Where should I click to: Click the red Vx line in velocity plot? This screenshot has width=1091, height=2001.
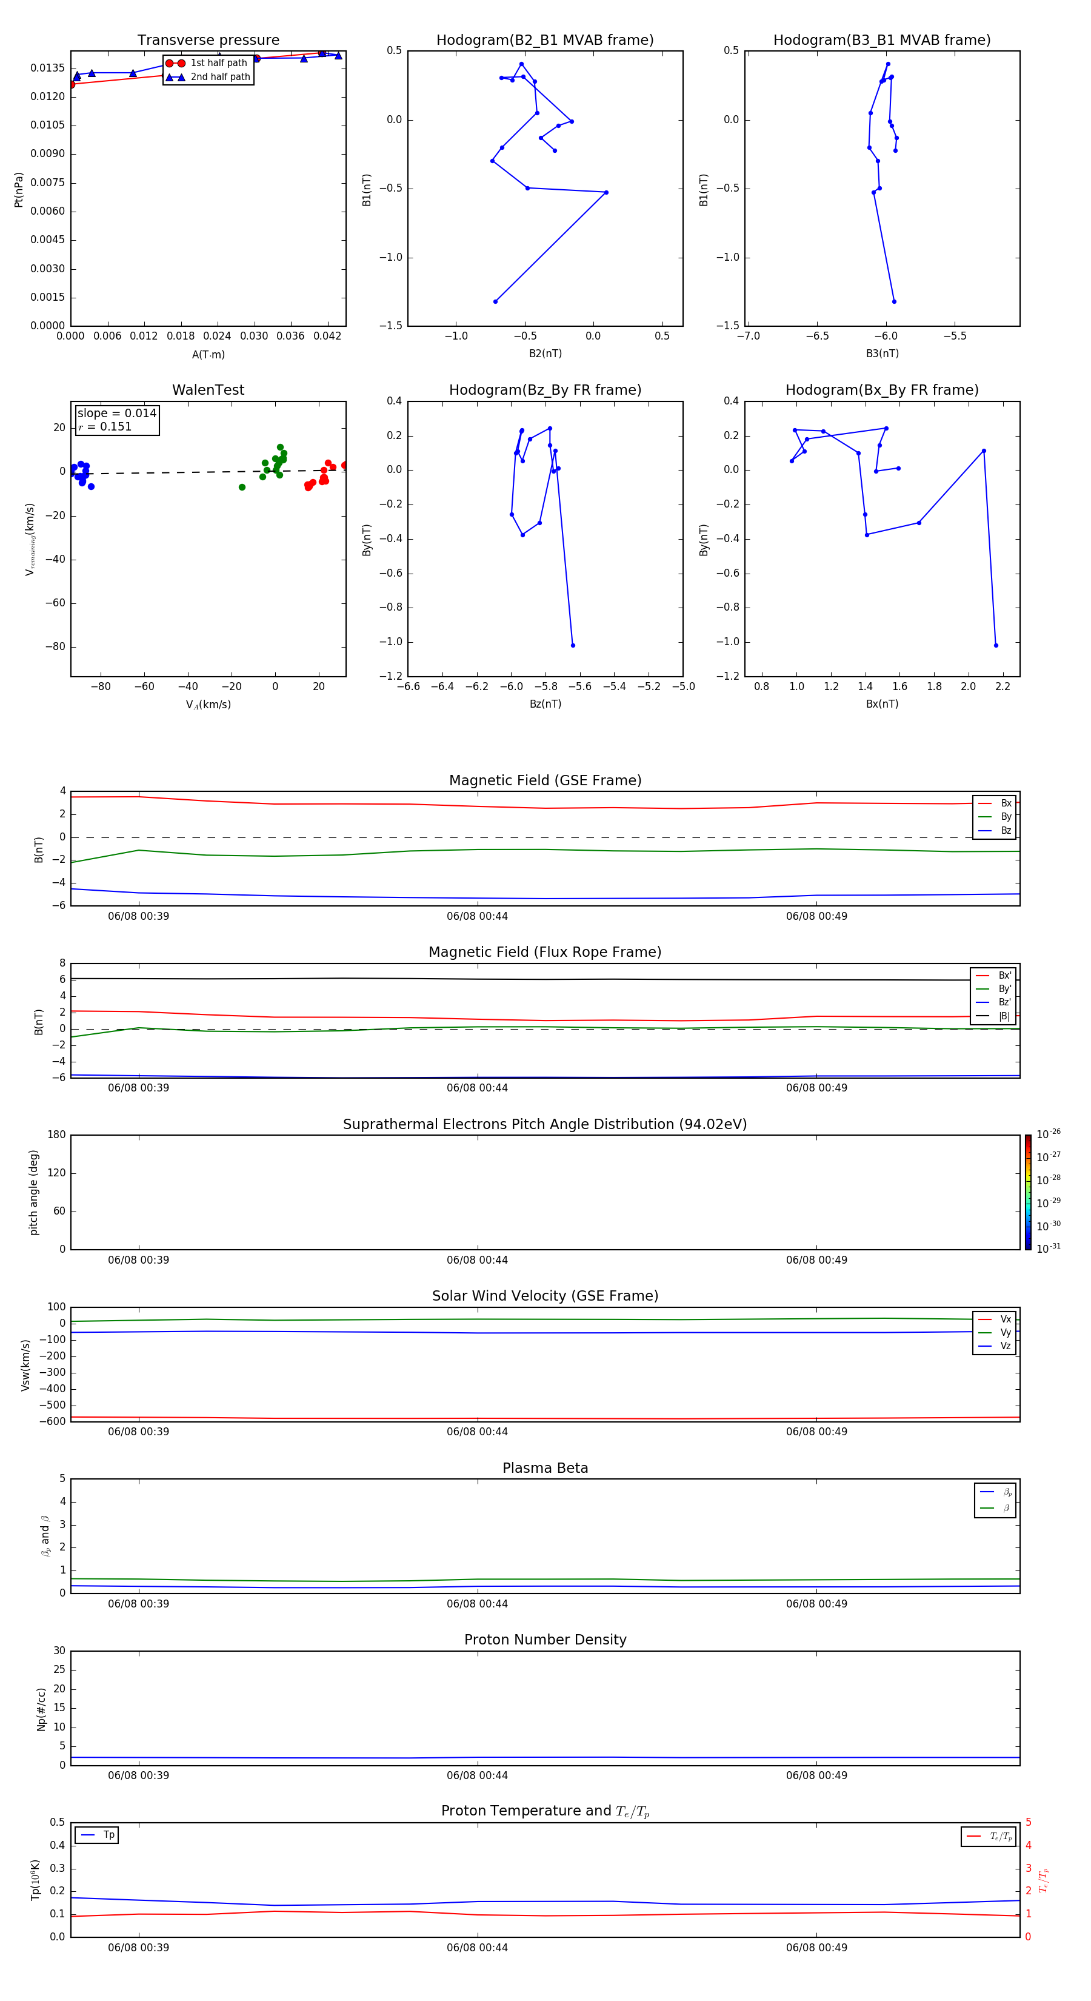tap(545, 1418)
